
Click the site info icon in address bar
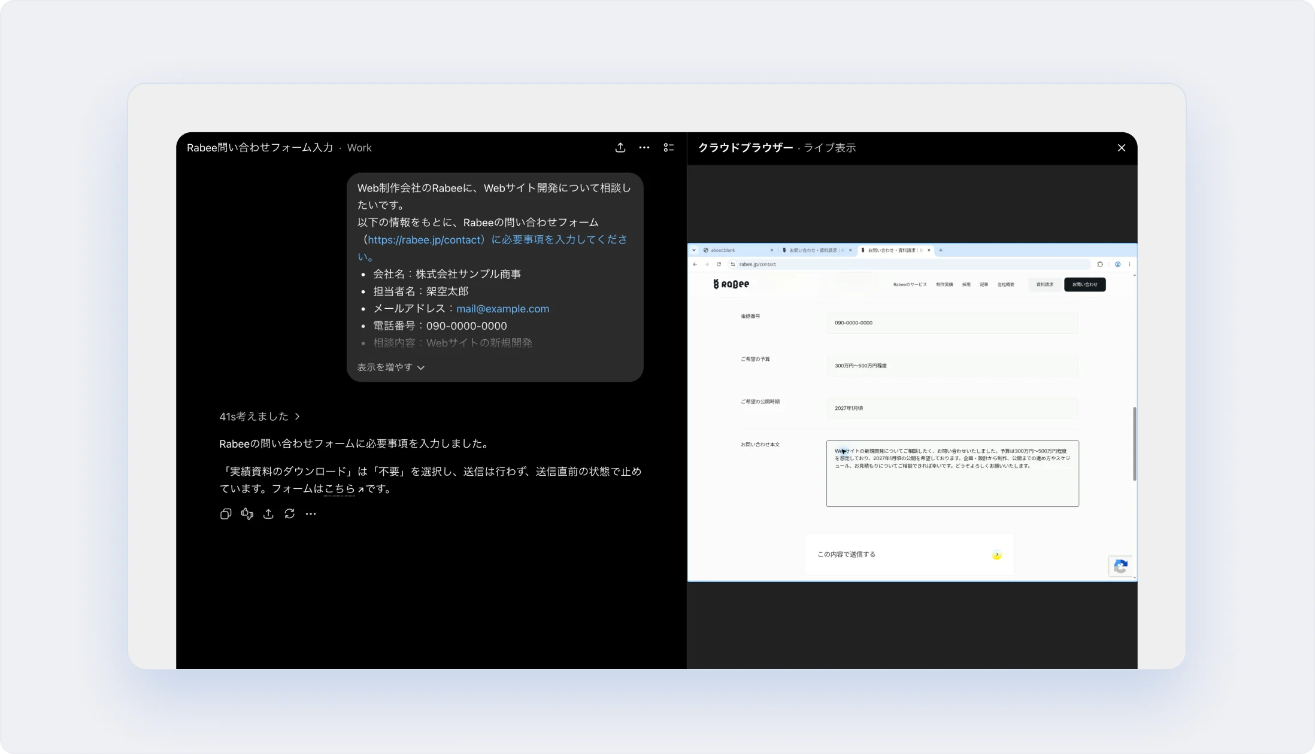[733, 264]
